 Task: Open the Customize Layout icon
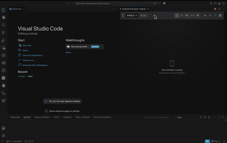pyautogui.click(x=211, y=3)
